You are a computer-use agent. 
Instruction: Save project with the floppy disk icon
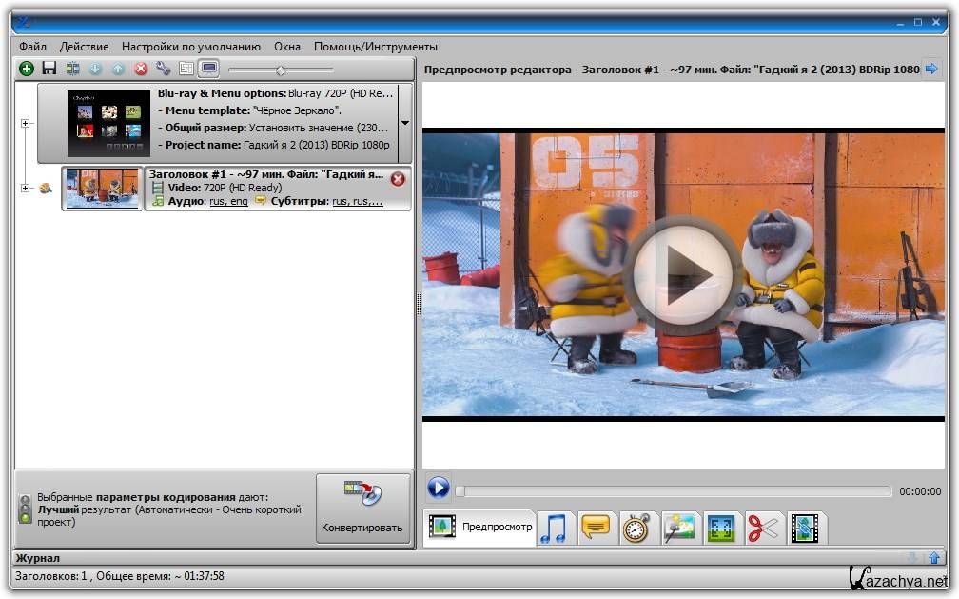click(x=49, y=69)
